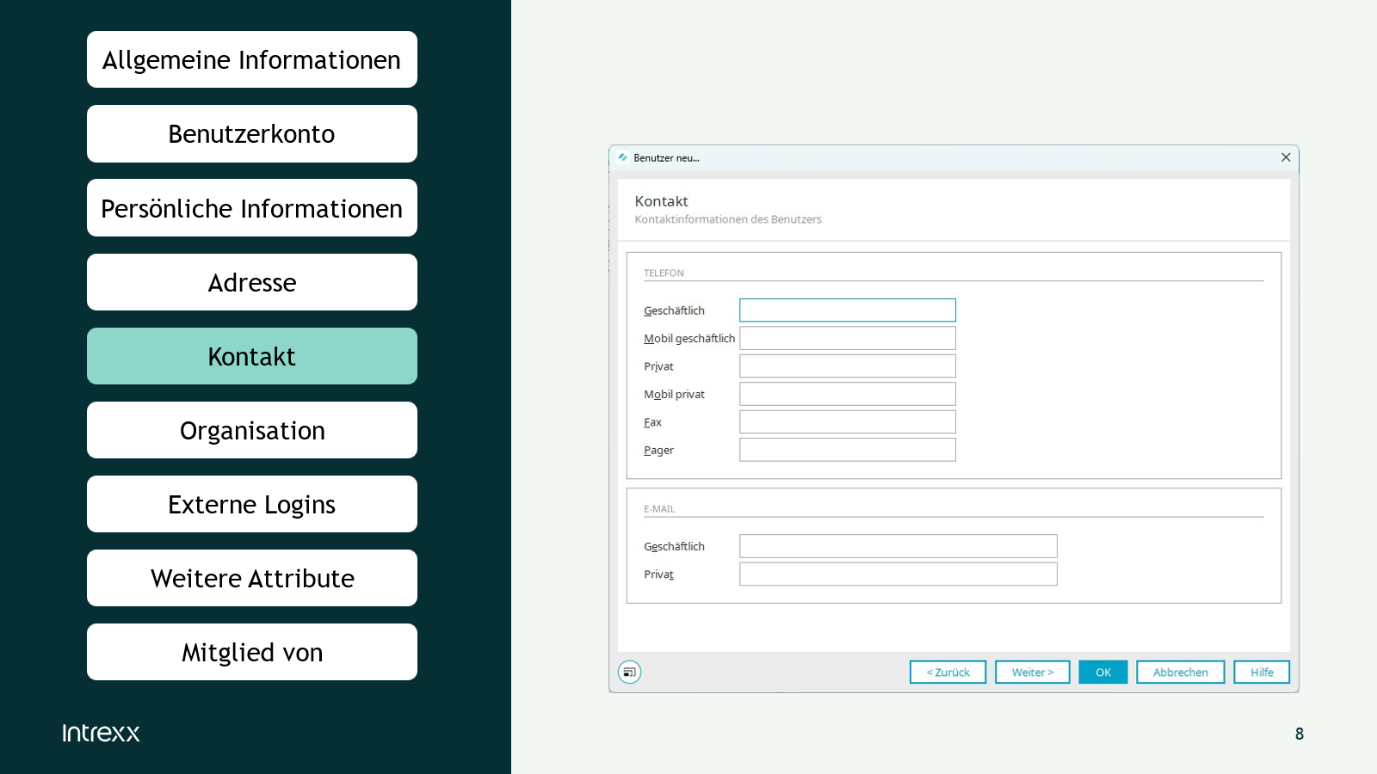Select the Allgemeine Informationen step

click(x=251, y=59)
